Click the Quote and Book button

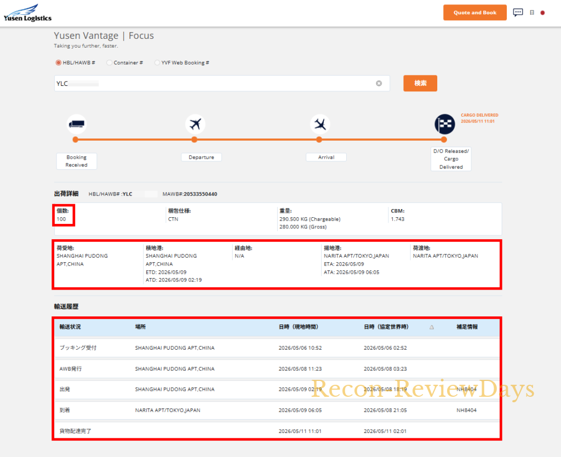(x=475, y=13)
